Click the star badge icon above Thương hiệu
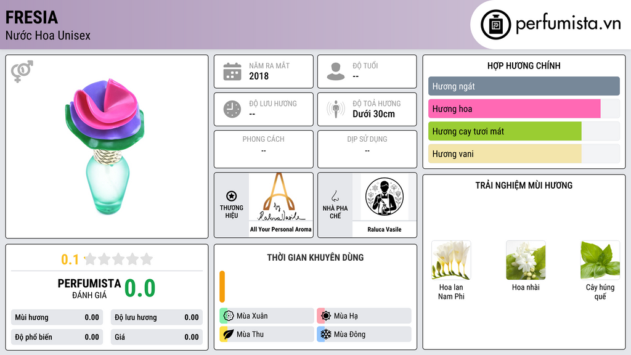This screenshot has width=631, height=355. point(232,196)
